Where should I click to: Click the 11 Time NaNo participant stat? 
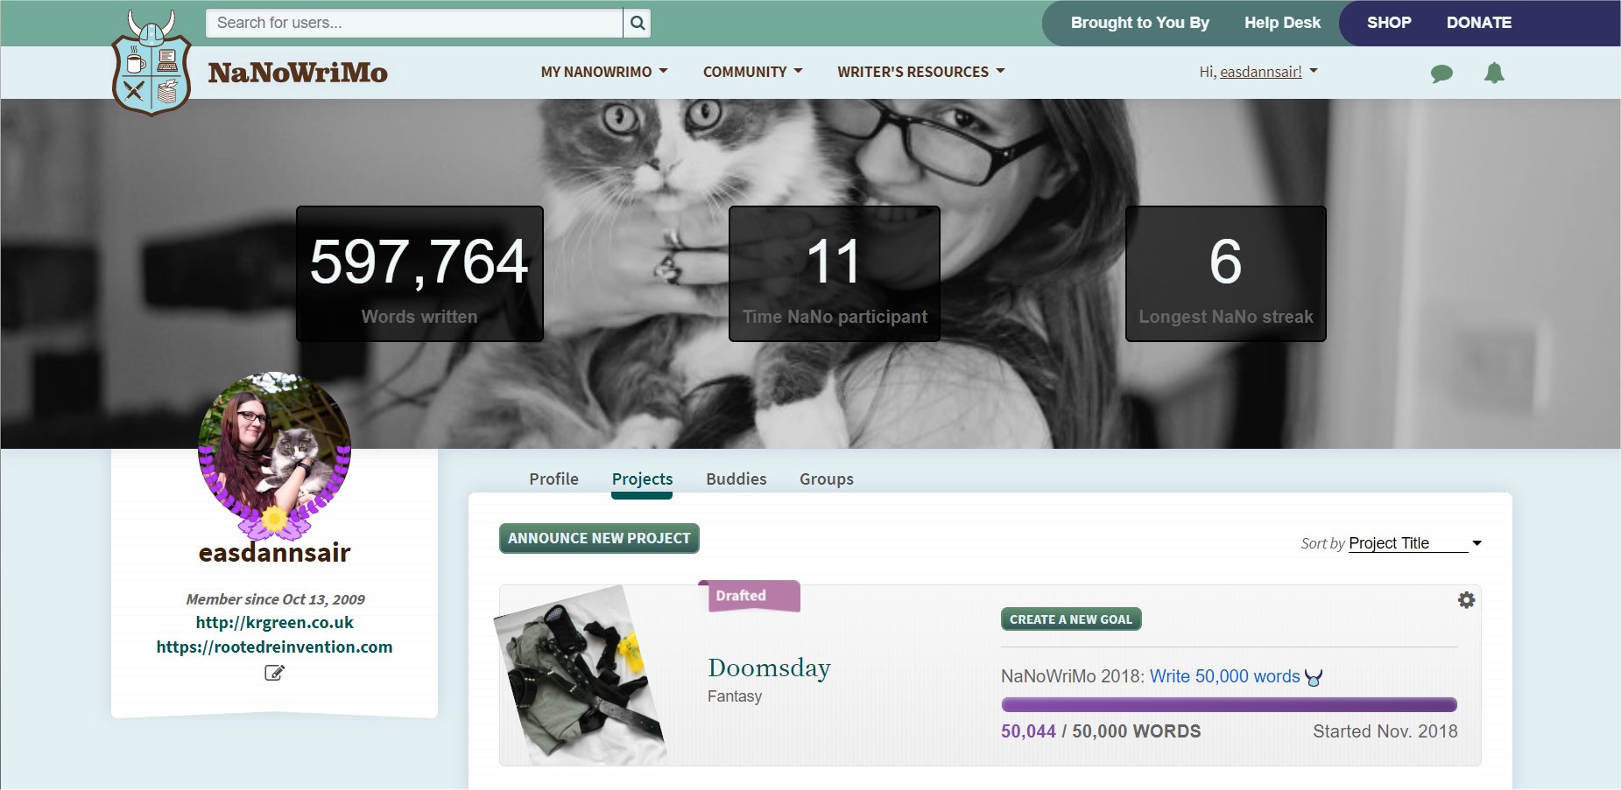(x=835, y=274)
